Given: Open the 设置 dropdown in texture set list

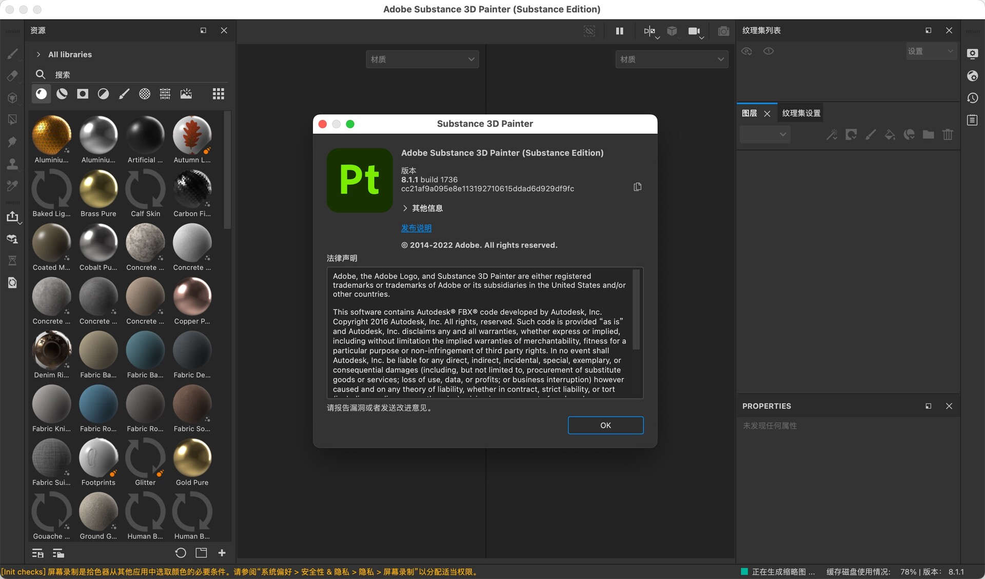Looking at the screenshot, I should click(931, 51).
